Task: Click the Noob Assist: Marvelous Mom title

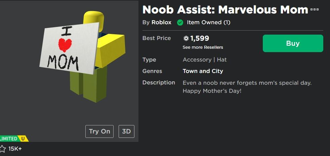Action: (x=225, y=9)
